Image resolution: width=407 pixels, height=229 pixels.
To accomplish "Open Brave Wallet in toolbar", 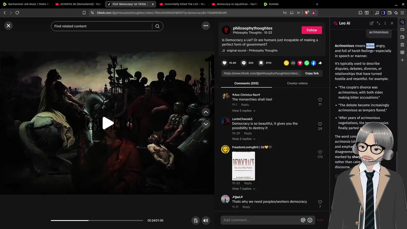I will (390, 13).
